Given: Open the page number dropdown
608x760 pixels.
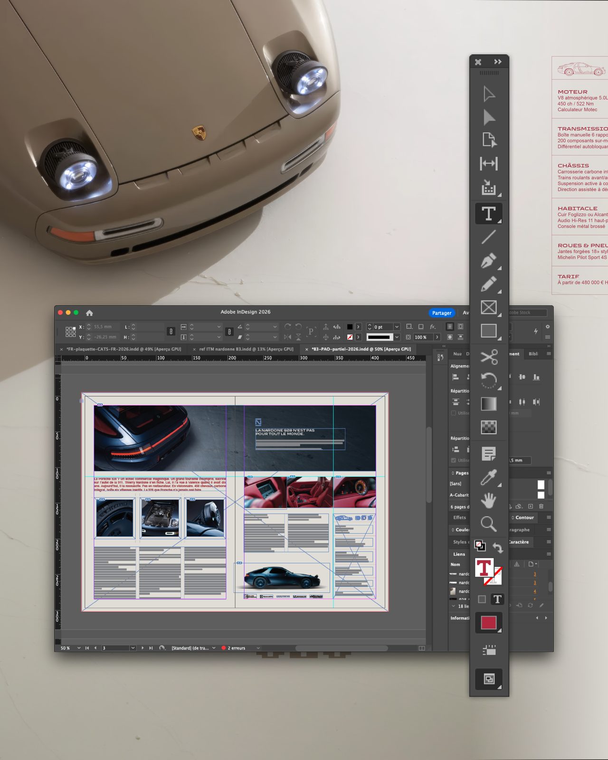Looking at the screenshot, I should coord(133,648).
